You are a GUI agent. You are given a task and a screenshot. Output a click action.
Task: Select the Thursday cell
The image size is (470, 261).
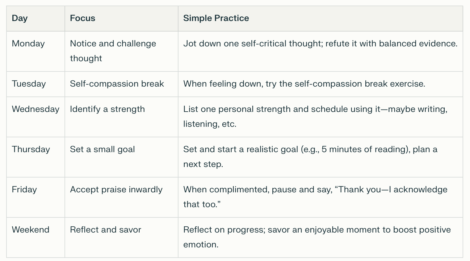(x=31, y=149)
